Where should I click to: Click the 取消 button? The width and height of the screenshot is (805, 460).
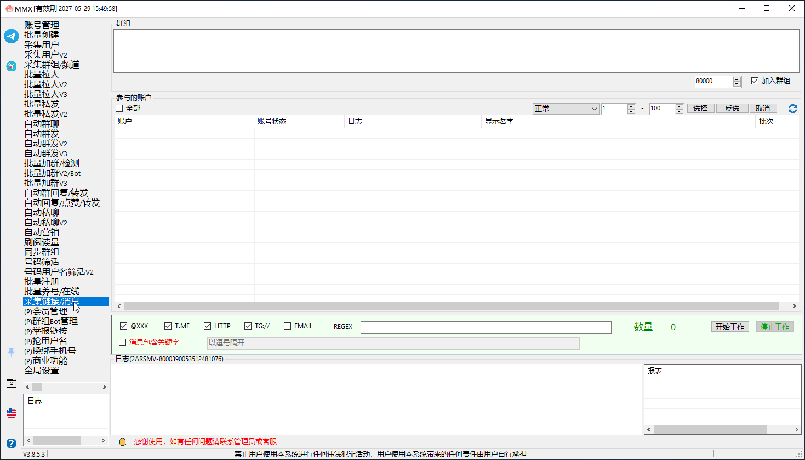click(763, 109)
